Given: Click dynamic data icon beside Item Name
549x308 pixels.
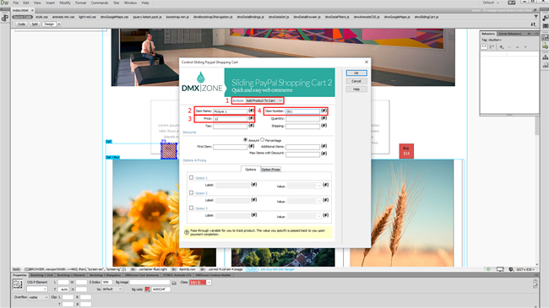Looking at the screenshot, I should coord(251,111).
